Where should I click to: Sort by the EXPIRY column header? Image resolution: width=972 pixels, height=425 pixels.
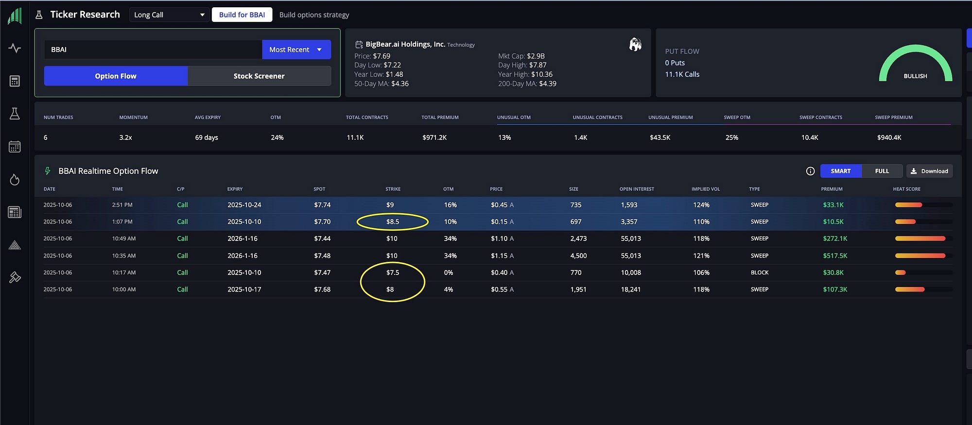(235, 189)
